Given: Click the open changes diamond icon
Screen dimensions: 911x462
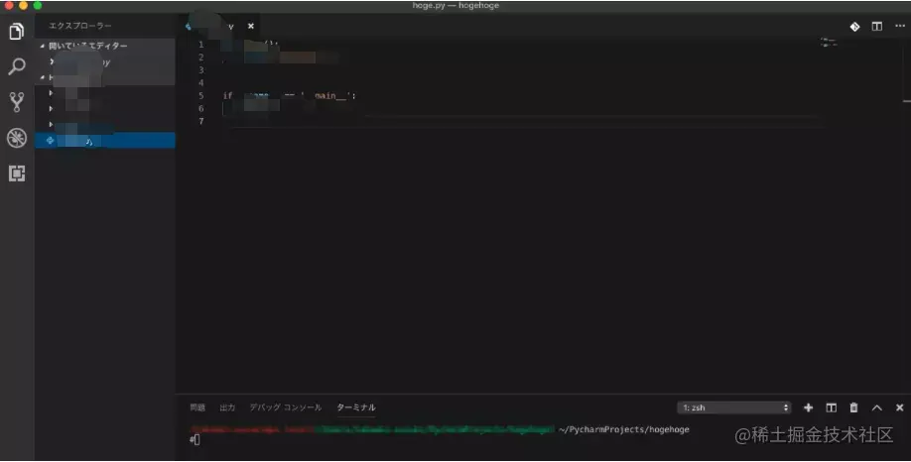Looking at the screenshot, I should [x=854, y=26].
